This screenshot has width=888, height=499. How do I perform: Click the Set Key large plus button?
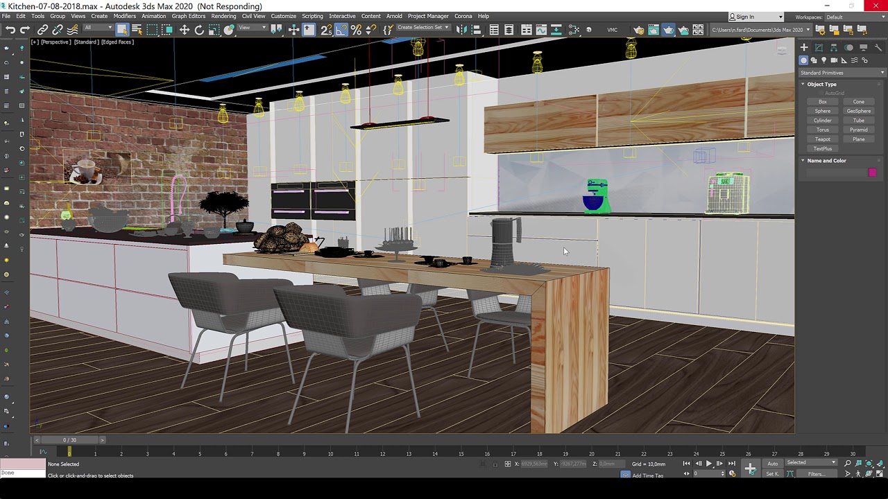point(750,469)
